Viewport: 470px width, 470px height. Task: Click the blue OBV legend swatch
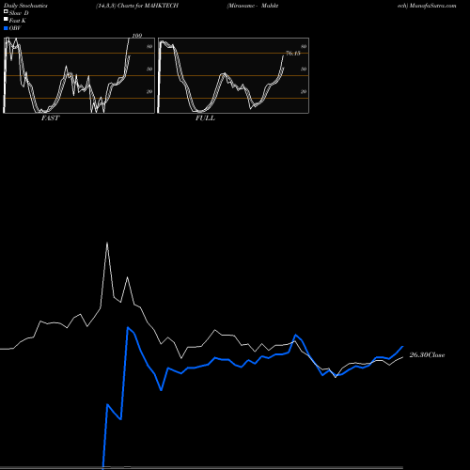[x=6, y=28]
